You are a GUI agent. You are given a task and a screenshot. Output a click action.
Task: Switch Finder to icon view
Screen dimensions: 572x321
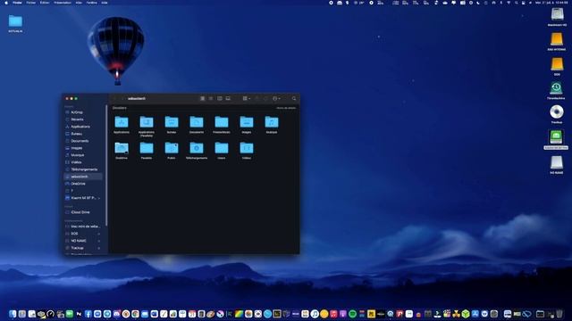(x=203, y=99)
